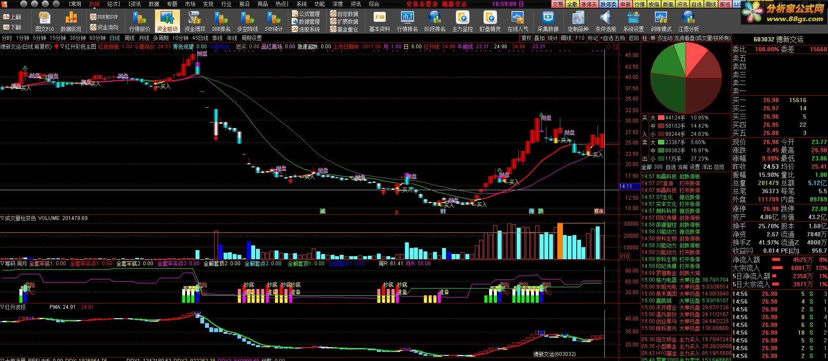Switch news filter to 300

[658, 167]
